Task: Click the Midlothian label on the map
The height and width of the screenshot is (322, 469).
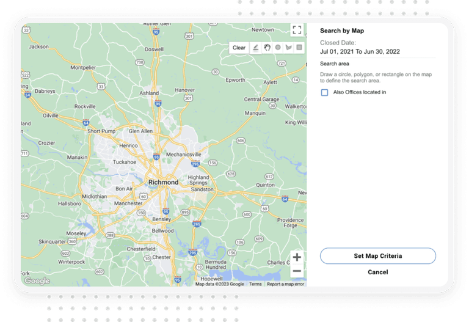Action: click(x=94, y=196)
